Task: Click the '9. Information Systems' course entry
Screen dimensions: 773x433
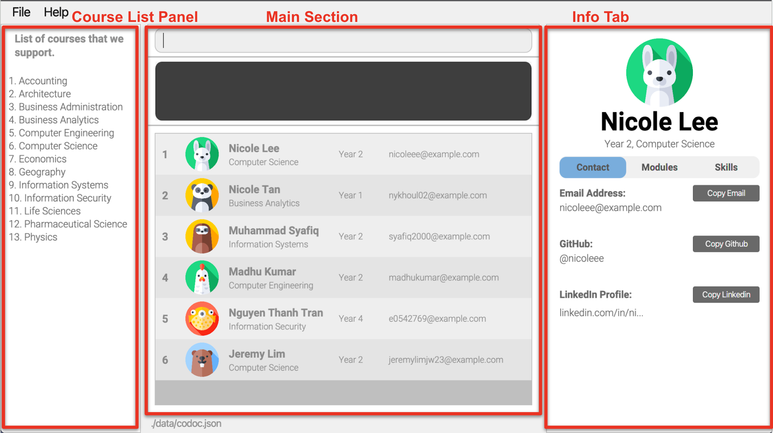Action: pyautogui.click(x=58, y=185)
